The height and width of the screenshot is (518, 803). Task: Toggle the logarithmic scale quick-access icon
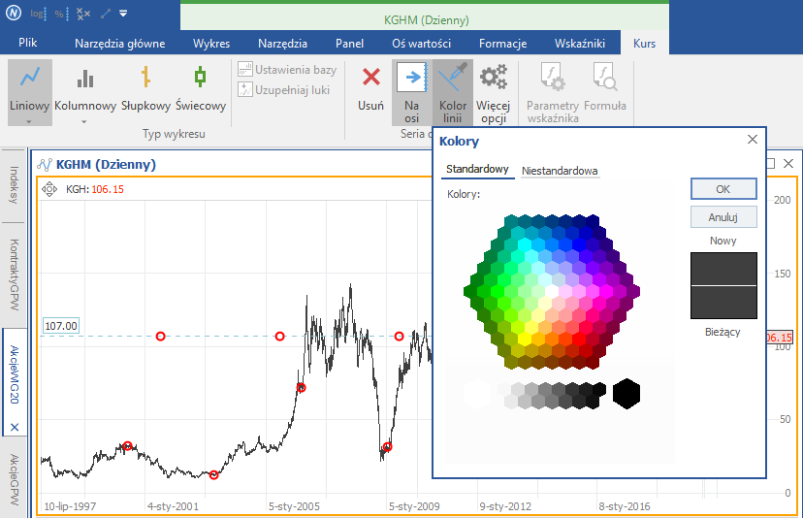(x=39, y=14)
